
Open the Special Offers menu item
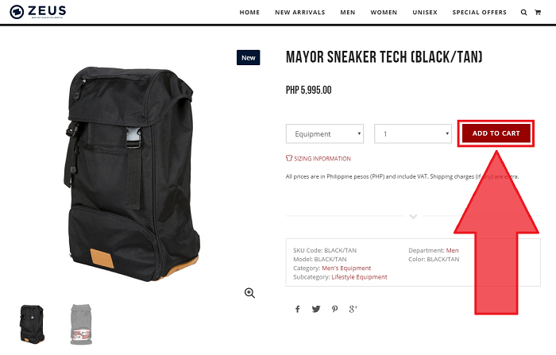(480, 13)
